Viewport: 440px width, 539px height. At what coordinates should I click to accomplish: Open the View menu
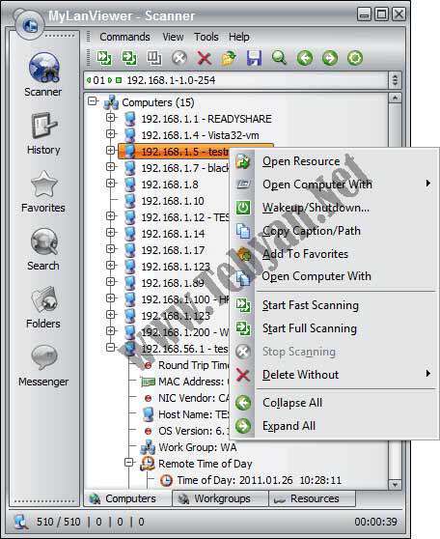173,37
